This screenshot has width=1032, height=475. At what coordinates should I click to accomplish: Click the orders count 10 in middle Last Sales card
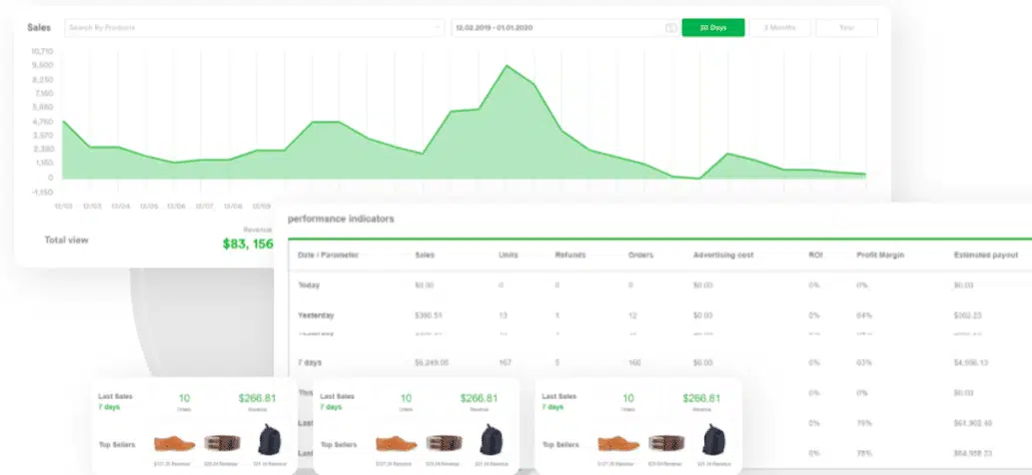406,398
